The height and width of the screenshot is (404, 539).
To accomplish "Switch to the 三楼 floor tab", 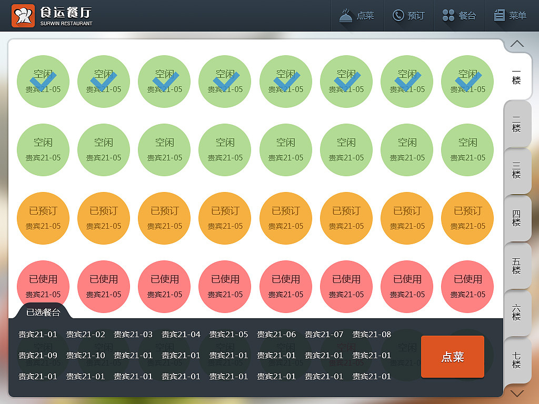I will [x=517, y=171].
